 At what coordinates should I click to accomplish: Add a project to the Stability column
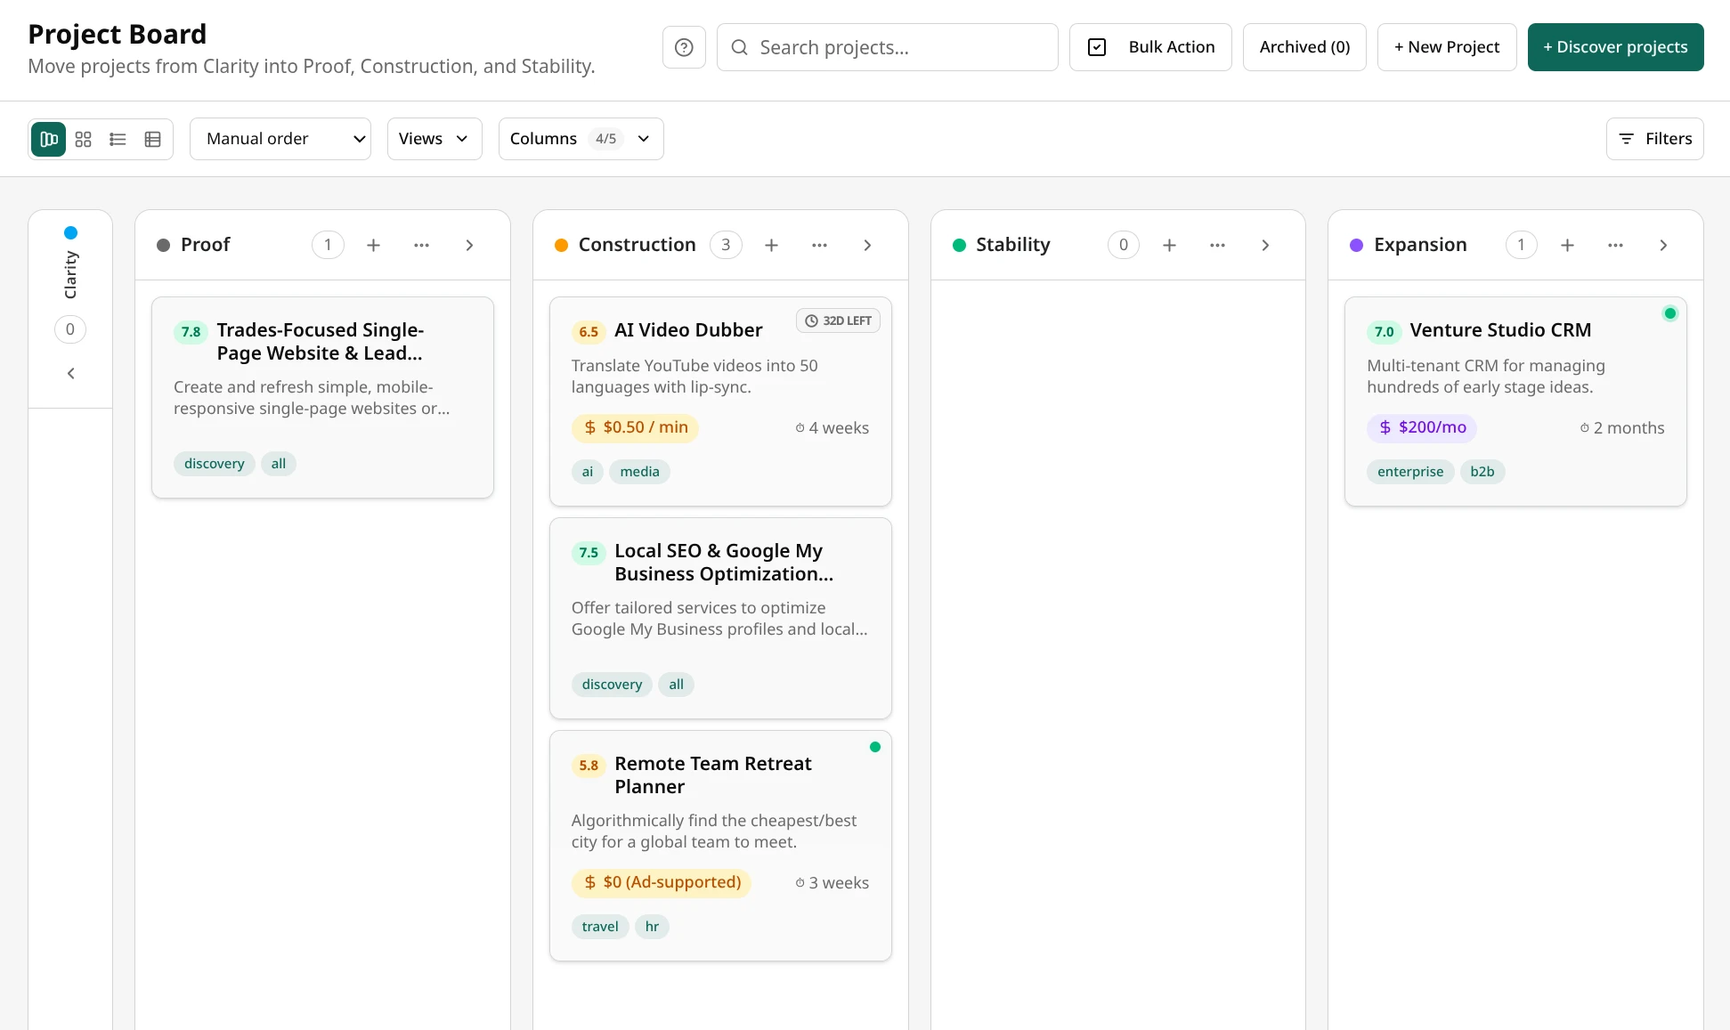click(1169, 245)
